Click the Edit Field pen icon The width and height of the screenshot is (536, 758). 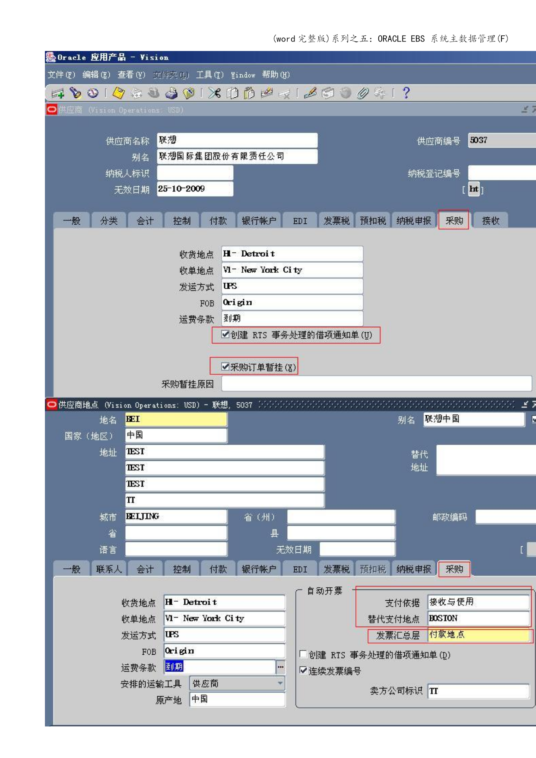(x=310, y=93)
